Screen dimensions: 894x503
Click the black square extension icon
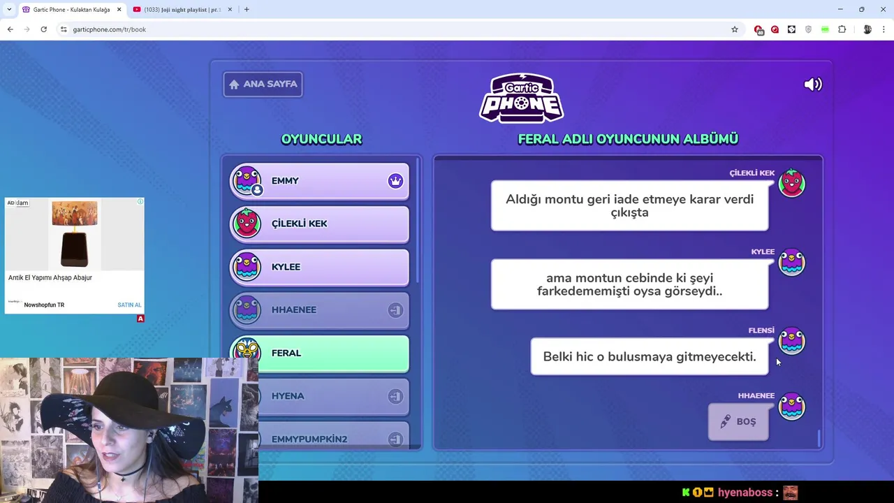(791, 29)
